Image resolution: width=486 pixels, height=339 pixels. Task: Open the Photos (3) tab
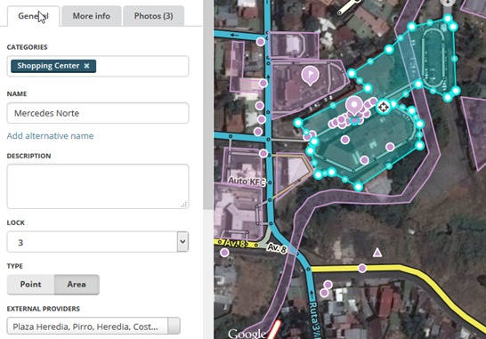[153, 16]
